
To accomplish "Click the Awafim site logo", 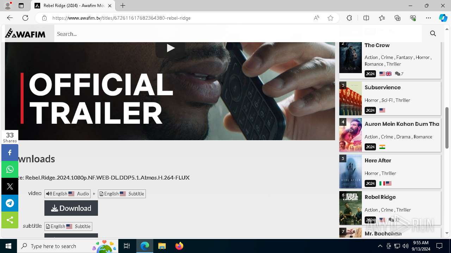I will coord(25,34).
